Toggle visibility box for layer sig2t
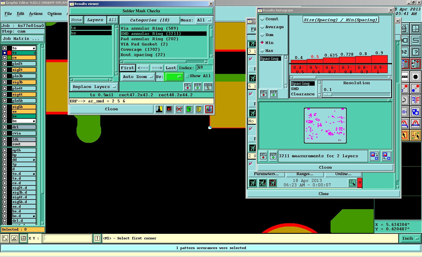Screen dimensions: 422x257 click(5, 70)
